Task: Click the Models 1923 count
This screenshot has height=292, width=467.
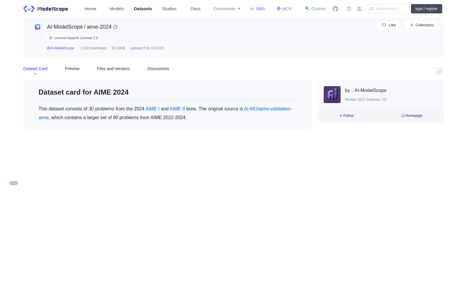Action: point(355,100)
